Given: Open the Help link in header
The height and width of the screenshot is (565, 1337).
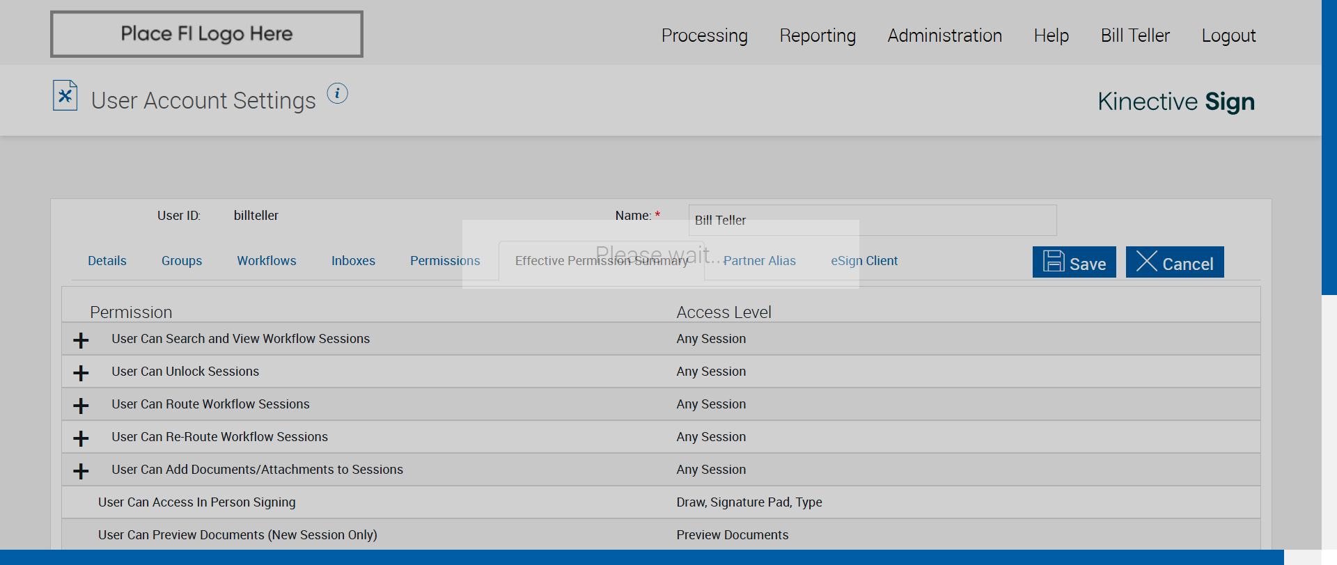Looking at the screenshot, I should [1051, 35].
